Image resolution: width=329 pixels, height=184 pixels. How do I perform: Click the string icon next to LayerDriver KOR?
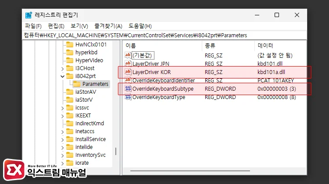[x=128, y=72]
